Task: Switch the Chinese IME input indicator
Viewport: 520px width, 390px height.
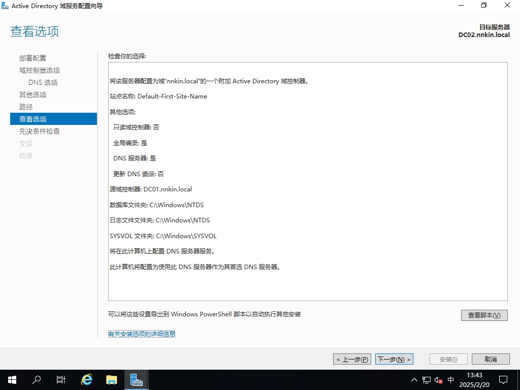Action: (x=451, y=380)
